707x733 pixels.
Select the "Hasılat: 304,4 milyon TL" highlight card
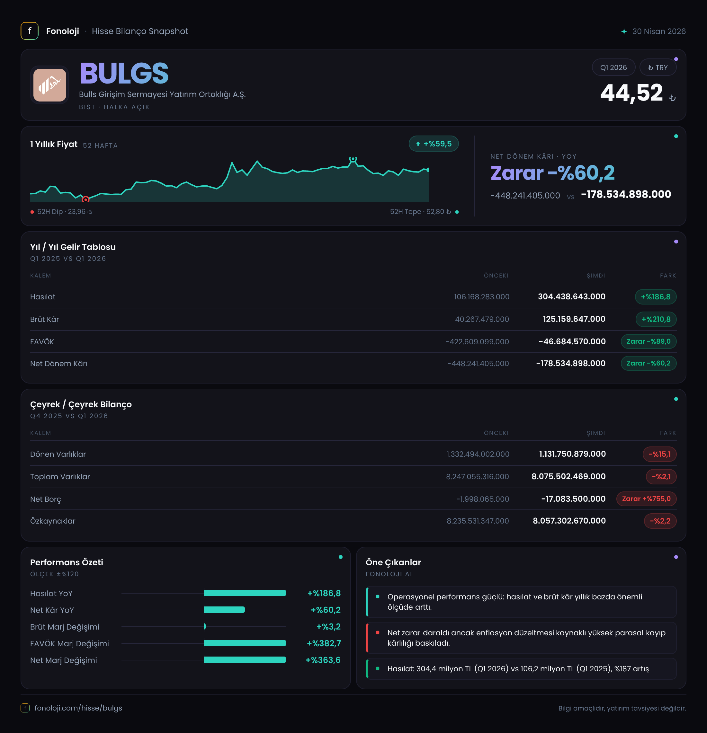(x=521, y=669)
